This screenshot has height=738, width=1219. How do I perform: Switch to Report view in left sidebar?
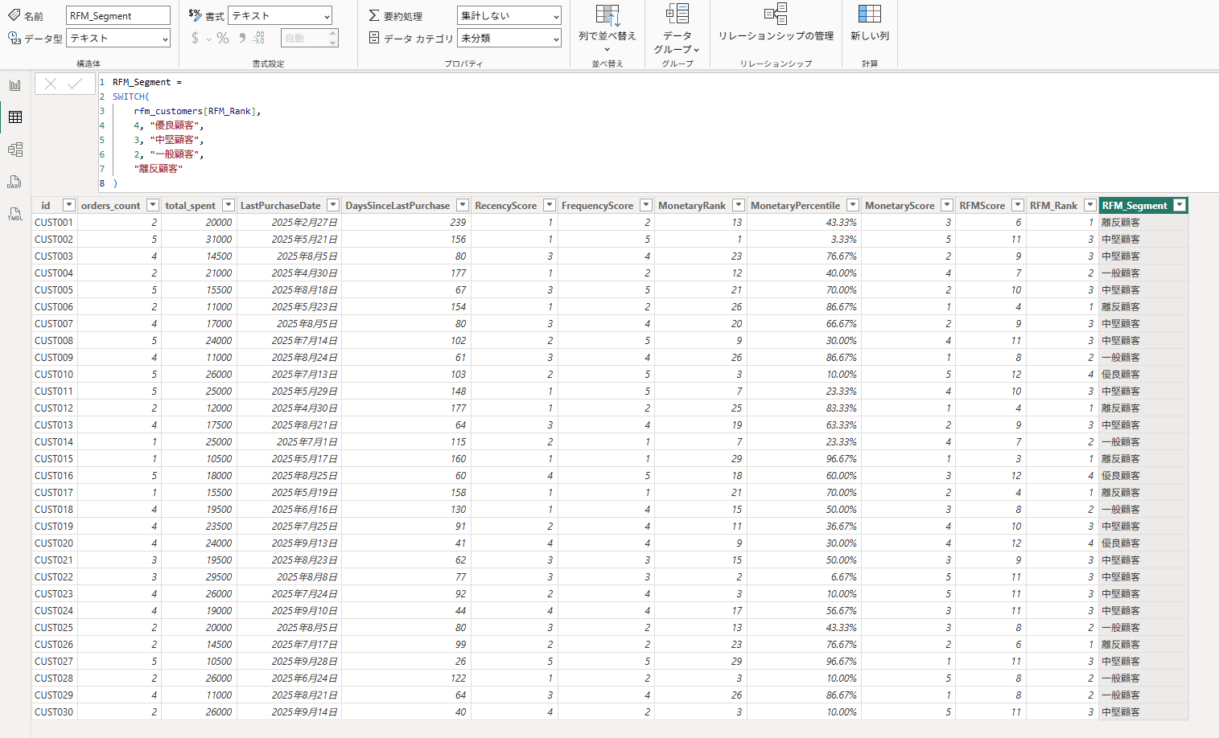click(15, 85)
